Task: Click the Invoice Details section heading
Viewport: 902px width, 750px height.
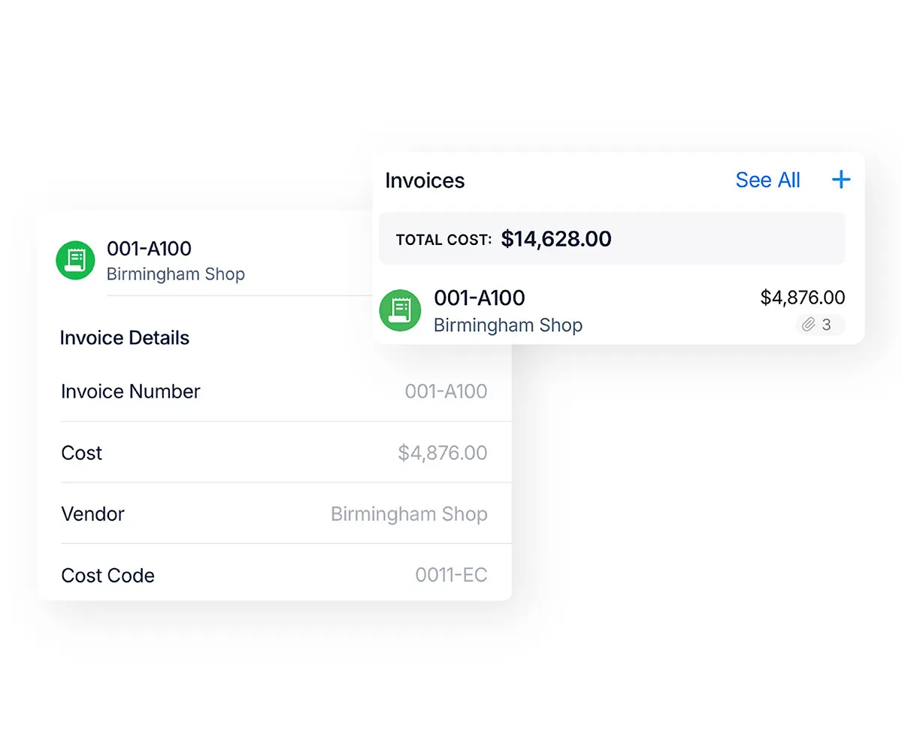Action: click(x=124, y=337)
